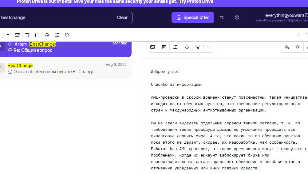
Task: Open the everythingyouwant777 account menu
Action: click(282, 17)
